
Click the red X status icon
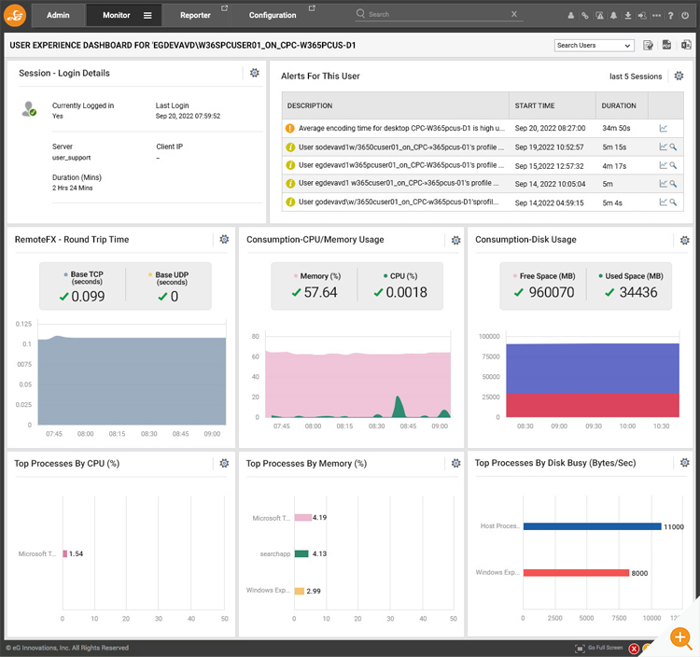click(x=634, y=649)
